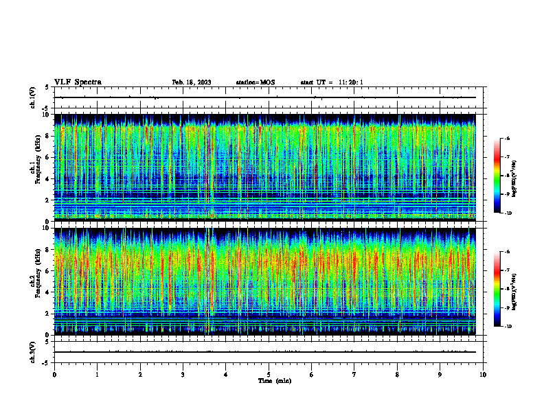Click time axis tick label "9"
This screenshot has height=420, width=544.
click(x=440, y=375)
